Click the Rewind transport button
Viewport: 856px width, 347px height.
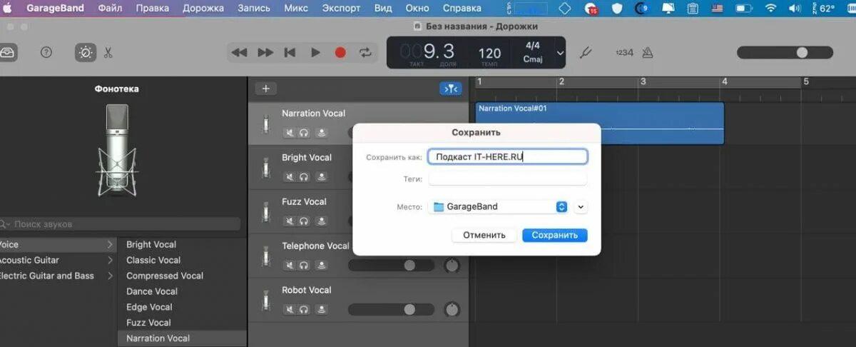(240, 53)
